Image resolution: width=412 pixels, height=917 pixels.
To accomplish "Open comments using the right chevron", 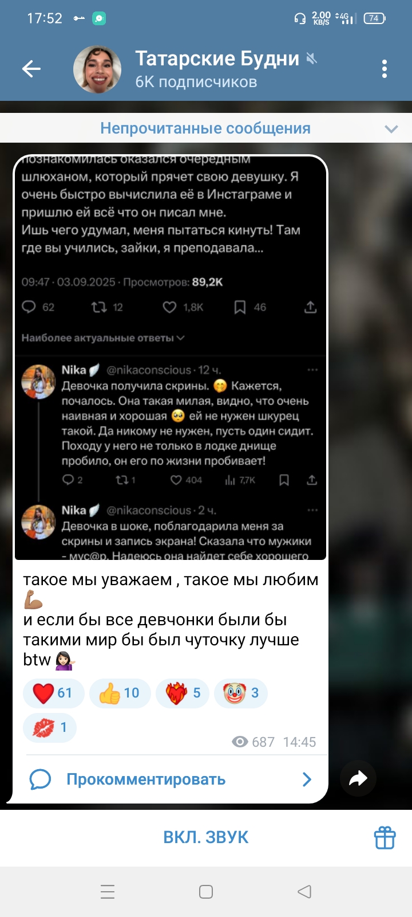I will coord(307,779).
